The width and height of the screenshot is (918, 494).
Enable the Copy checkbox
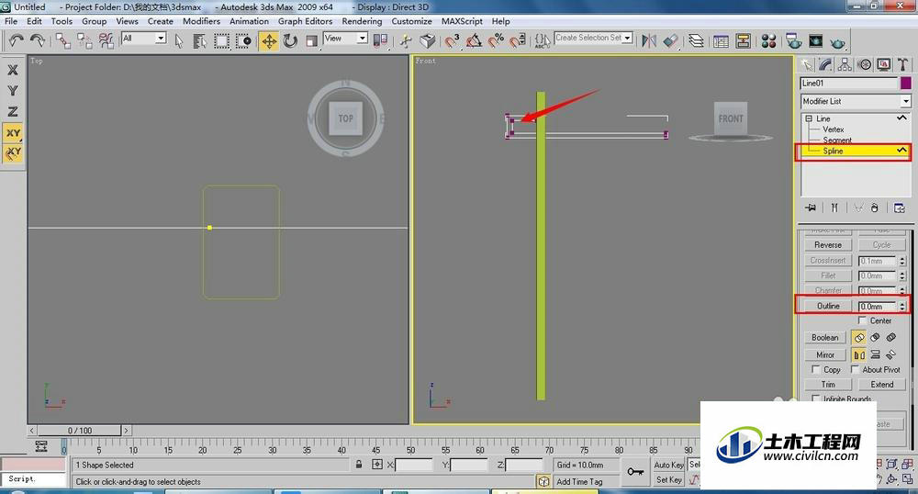[815, 369]
